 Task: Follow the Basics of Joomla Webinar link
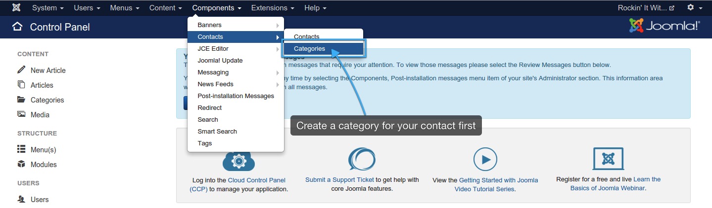coord(616,184)
